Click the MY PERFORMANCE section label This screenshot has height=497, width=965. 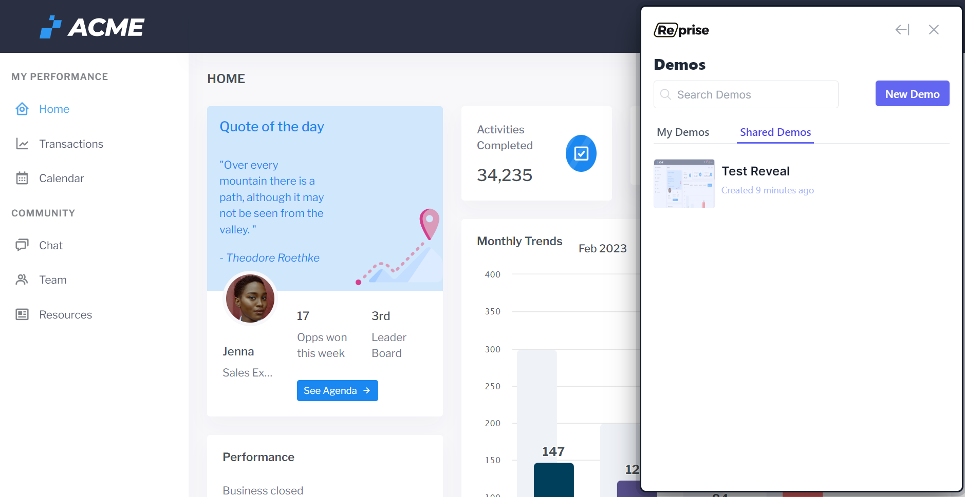[60, 76]
